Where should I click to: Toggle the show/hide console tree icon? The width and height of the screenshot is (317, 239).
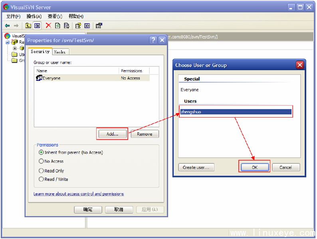[37, 25]
